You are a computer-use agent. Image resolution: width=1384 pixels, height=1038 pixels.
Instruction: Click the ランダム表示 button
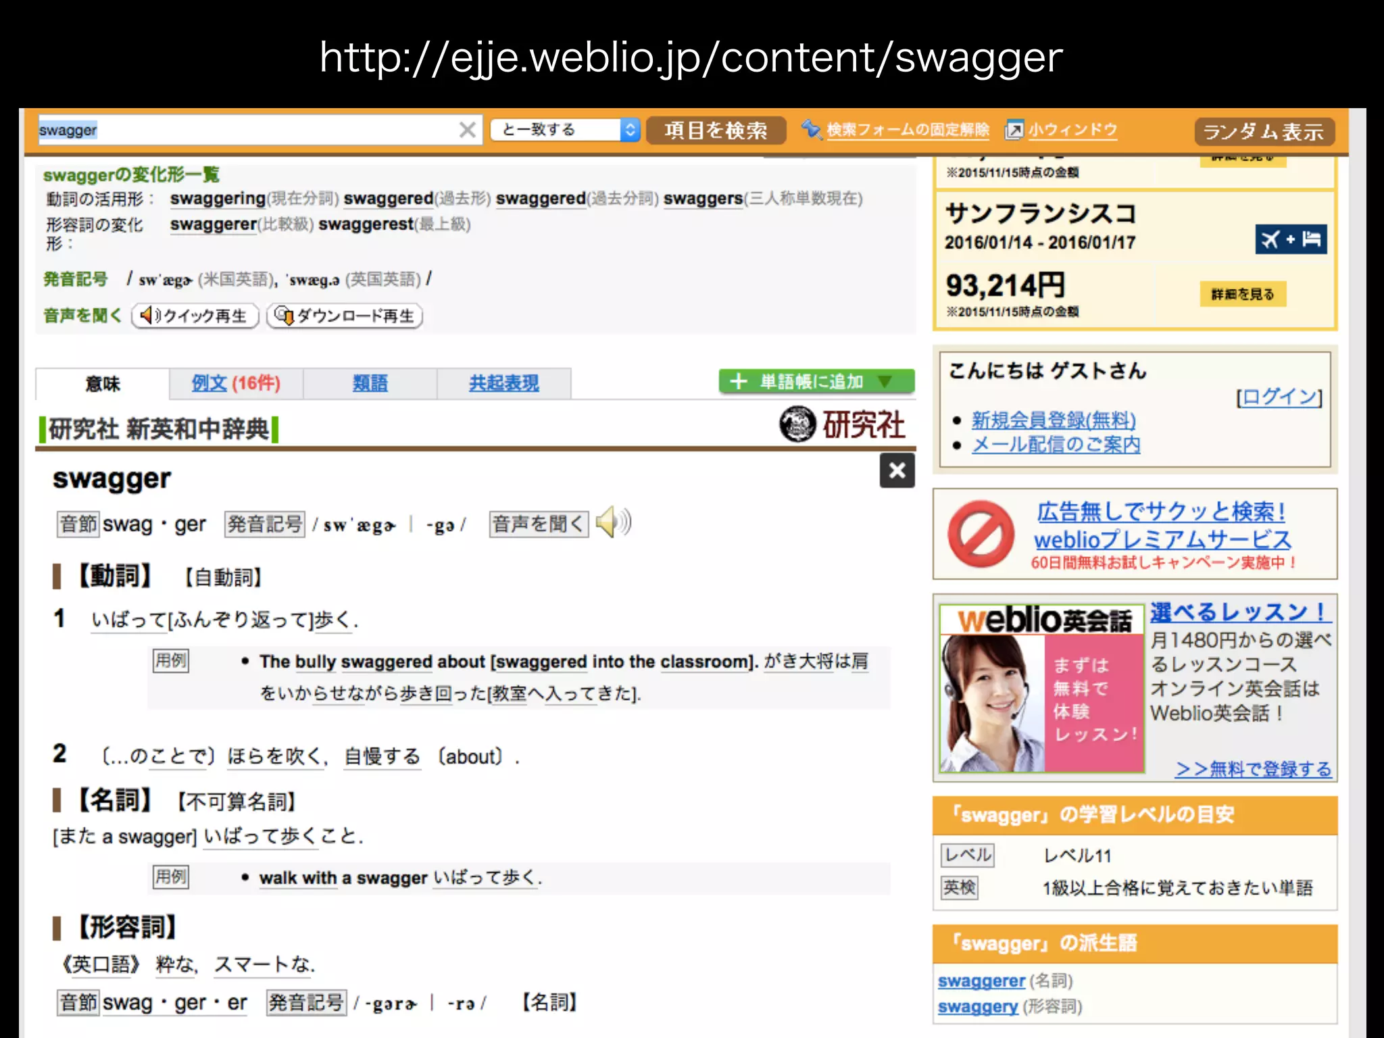click(1264, 132)
